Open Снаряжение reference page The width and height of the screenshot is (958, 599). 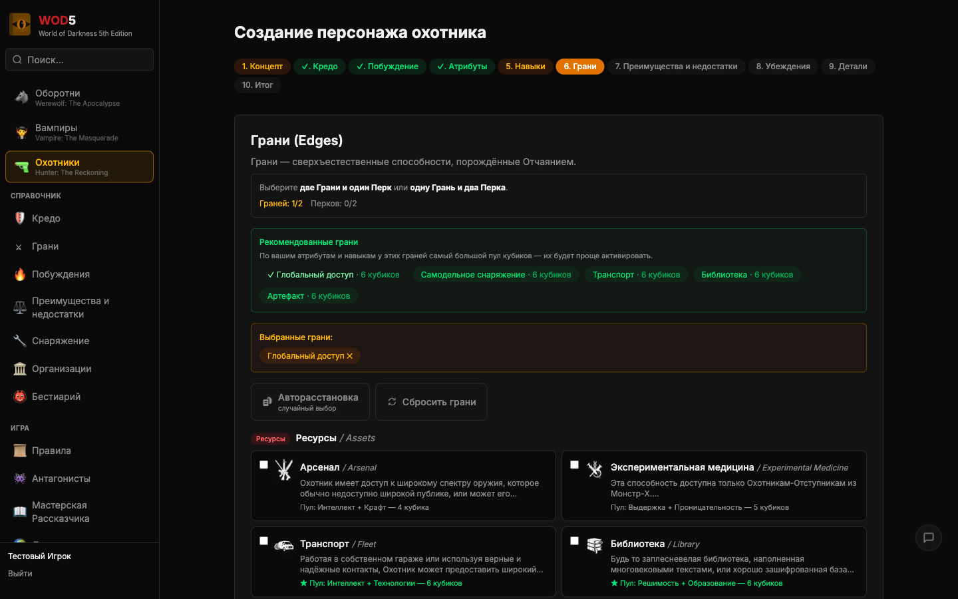point(79,341)
